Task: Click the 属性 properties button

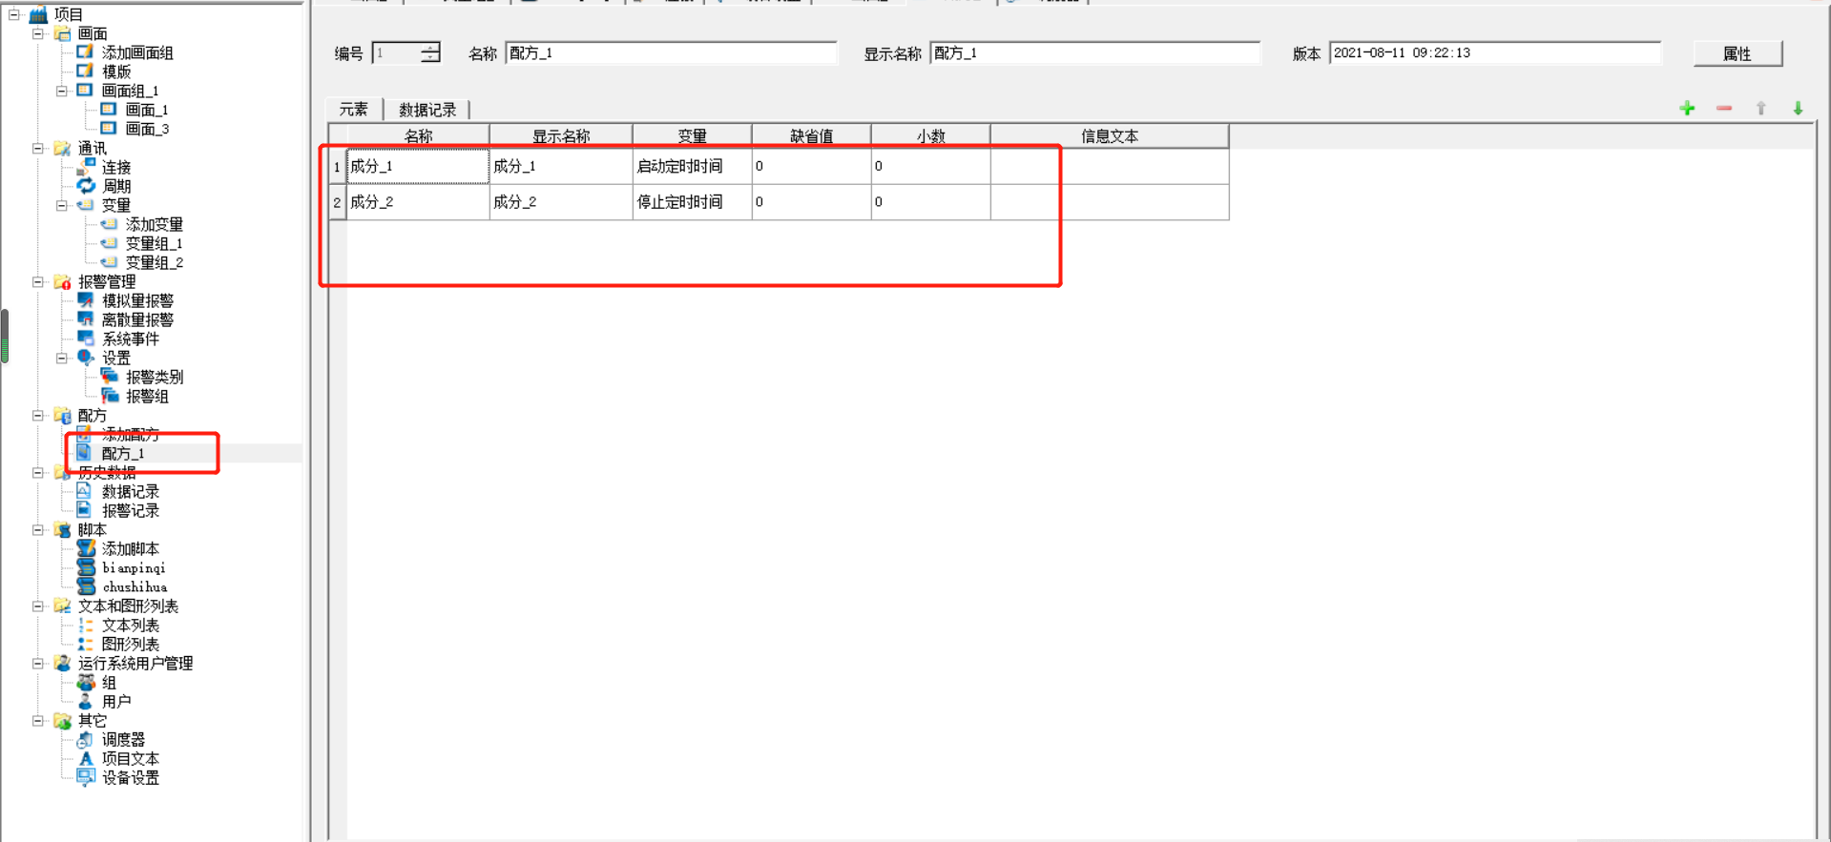Action: pos(1737,53)
